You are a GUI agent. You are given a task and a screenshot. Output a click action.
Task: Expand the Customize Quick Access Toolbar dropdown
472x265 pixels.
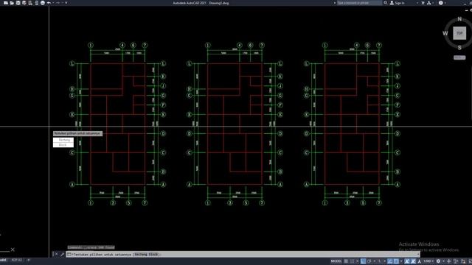click(66, 3)
